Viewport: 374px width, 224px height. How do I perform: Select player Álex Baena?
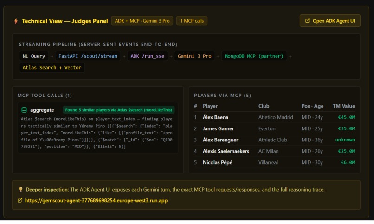[x=215, y=117]
